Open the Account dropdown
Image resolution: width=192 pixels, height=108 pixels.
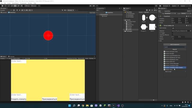166,6
